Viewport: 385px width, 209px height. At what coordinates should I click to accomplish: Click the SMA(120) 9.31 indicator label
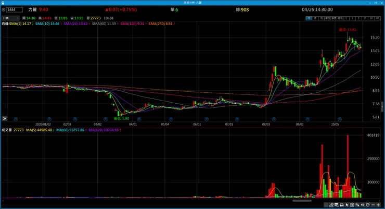pyautogui.click(x=133, y=23)
